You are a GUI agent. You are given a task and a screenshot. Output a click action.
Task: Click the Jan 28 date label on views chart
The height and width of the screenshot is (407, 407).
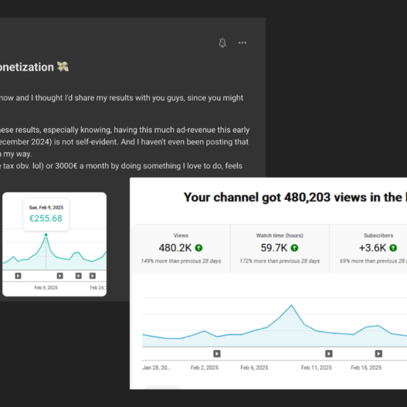tap(157, 367)
